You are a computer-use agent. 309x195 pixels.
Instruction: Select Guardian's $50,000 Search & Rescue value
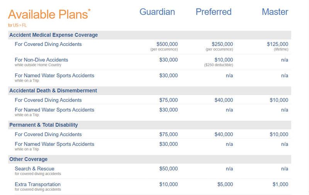pyautogui.click(x=168, y=169)
